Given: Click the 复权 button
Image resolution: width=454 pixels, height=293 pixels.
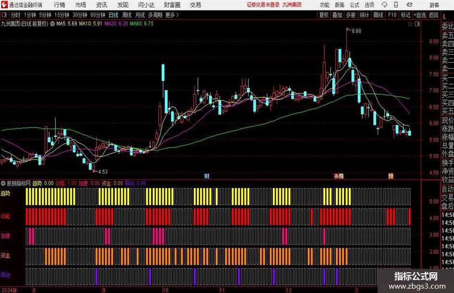Looking at the screenshot, I should [324, 15].
